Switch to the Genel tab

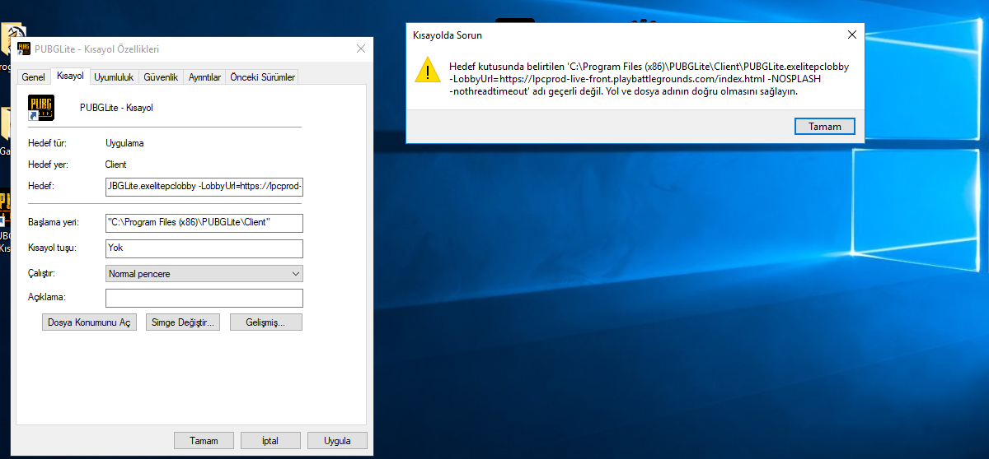(34, 77)
